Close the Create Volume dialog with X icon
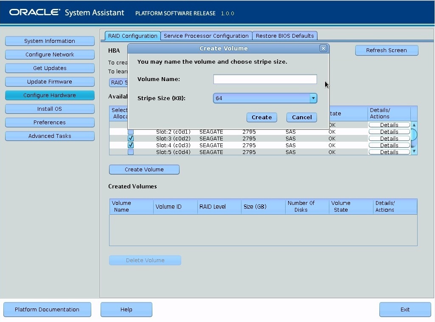 pos(323,48)
